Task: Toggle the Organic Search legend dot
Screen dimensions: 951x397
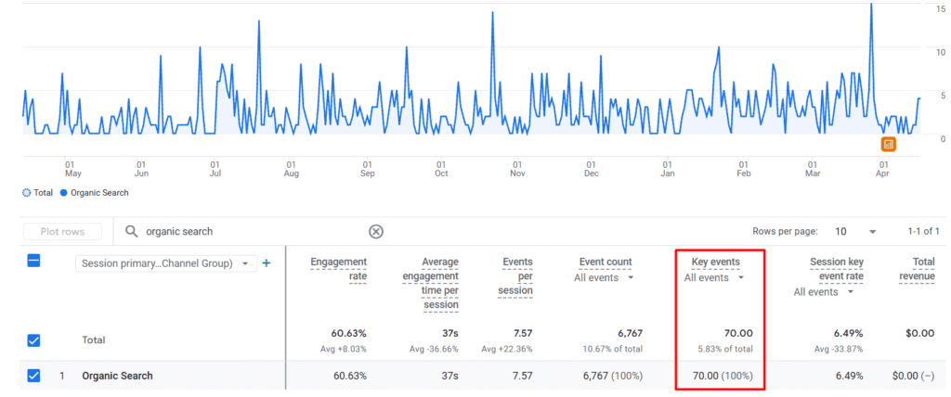Action: coord(64,193)
